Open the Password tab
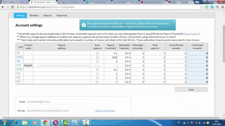Screen dimensions: 225x126 pos(62,15)
